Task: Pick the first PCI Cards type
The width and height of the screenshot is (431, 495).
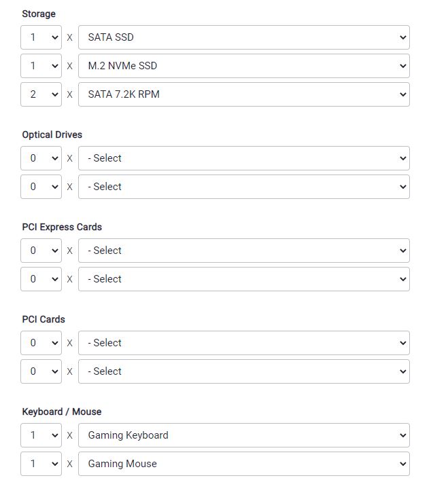Action: [x=243, y=343]
